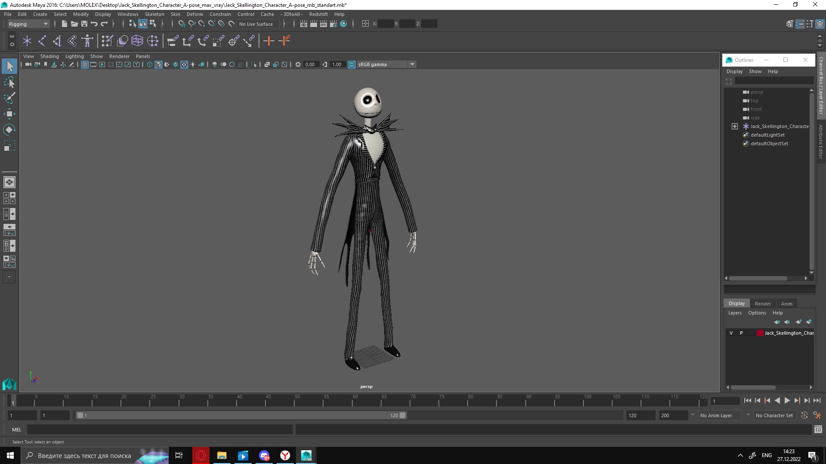Screen dimensions: 826x464
Task: Expand the Jack_Skellington_Character outliner node
Action: click(735, 126)
